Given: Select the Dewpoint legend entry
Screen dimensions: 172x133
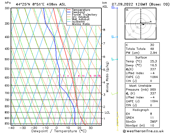Looking at the screenshot, I should click(x=79, y=12).
